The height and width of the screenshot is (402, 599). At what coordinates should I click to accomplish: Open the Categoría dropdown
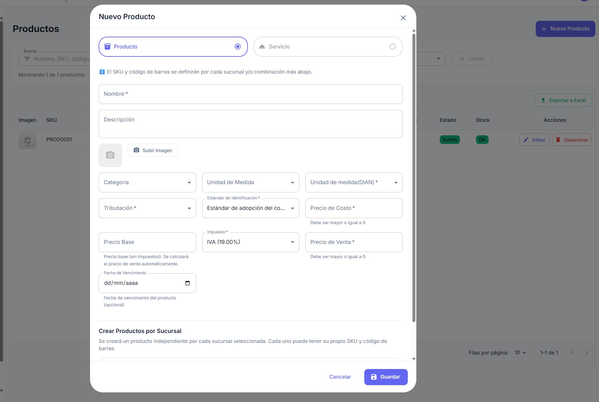pos(189,183)
